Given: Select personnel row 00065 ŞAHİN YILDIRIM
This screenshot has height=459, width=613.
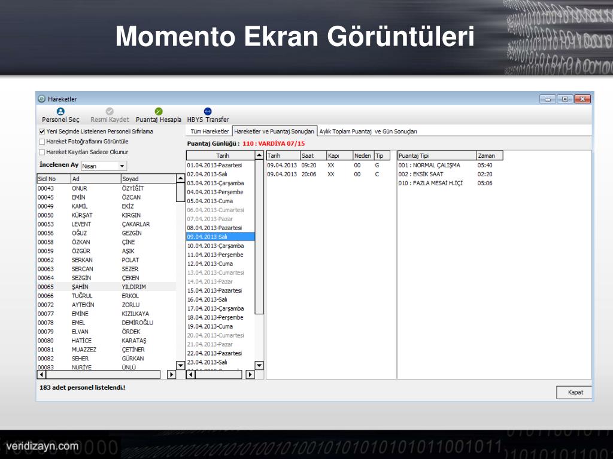Looking at the screenshot, I should click(x=107, y=287).
